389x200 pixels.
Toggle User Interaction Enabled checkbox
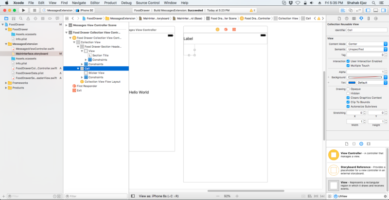click(x=348, y=61)
